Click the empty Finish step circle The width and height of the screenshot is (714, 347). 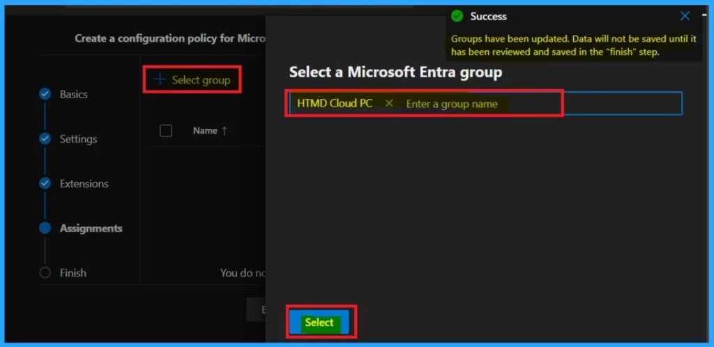(45, 273)
